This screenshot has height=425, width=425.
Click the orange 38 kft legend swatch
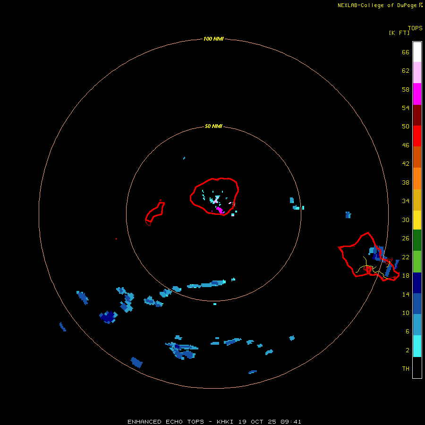point(417,178)
